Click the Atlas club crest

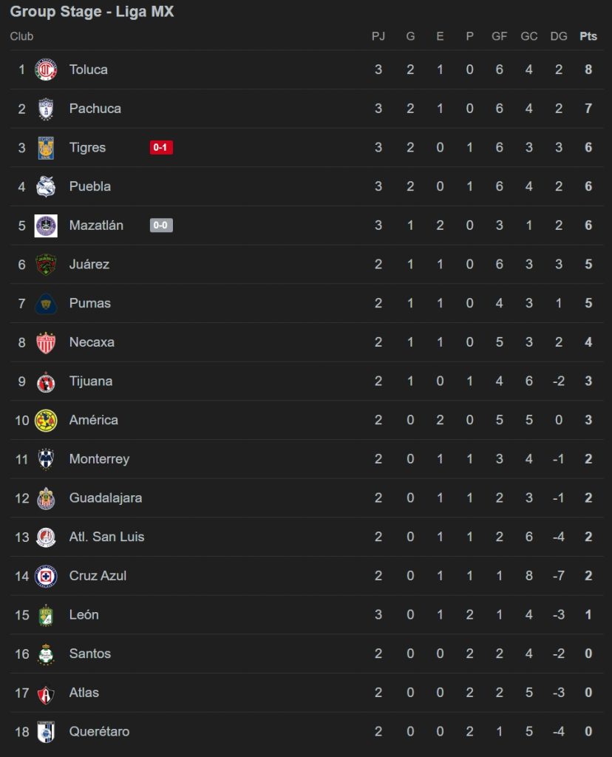click(46, 693)
